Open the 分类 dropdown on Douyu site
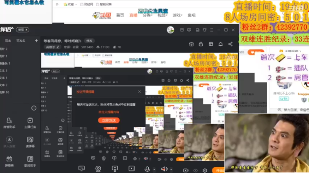This screenshot has width=309, height=173. tap(148, 15)
